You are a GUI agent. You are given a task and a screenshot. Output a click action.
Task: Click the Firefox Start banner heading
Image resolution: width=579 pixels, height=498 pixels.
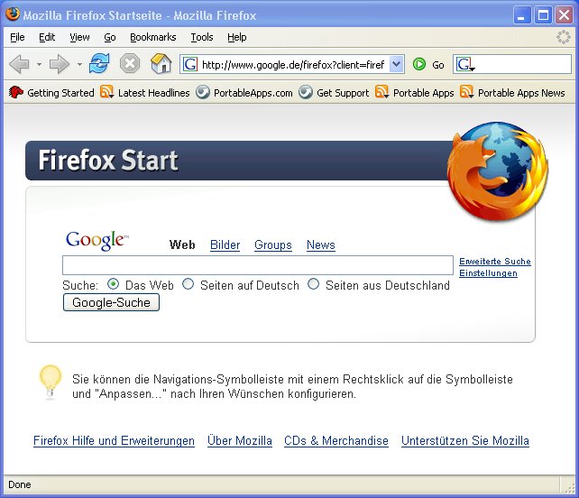108,160
